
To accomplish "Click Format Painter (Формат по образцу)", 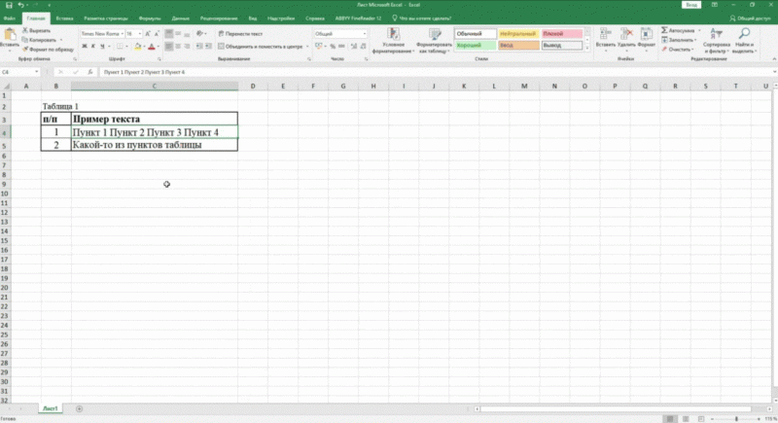I will pyautogui.click(x=48, y=49).
